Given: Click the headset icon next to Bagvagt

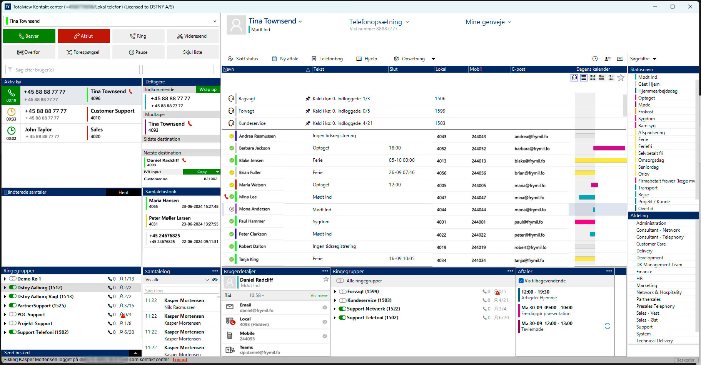Looking at the screenshot, I should [x=231, y=99].
